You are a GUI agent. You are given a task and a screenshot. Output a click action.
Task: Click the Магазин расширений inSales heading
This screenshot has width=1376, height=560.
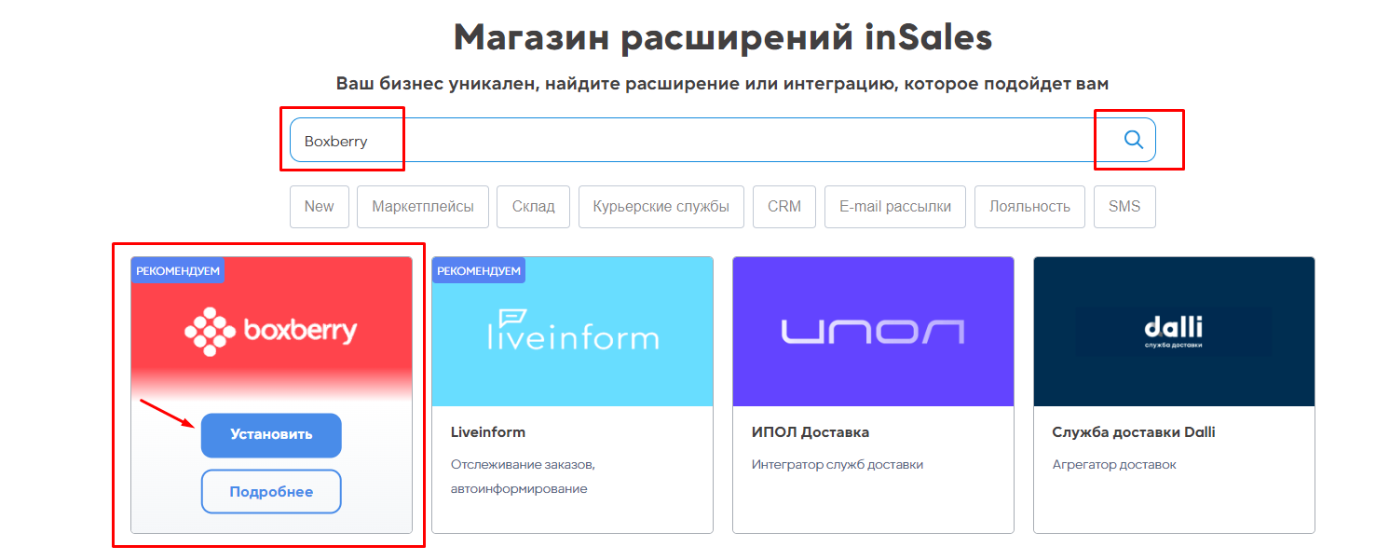tap(723, 37)
